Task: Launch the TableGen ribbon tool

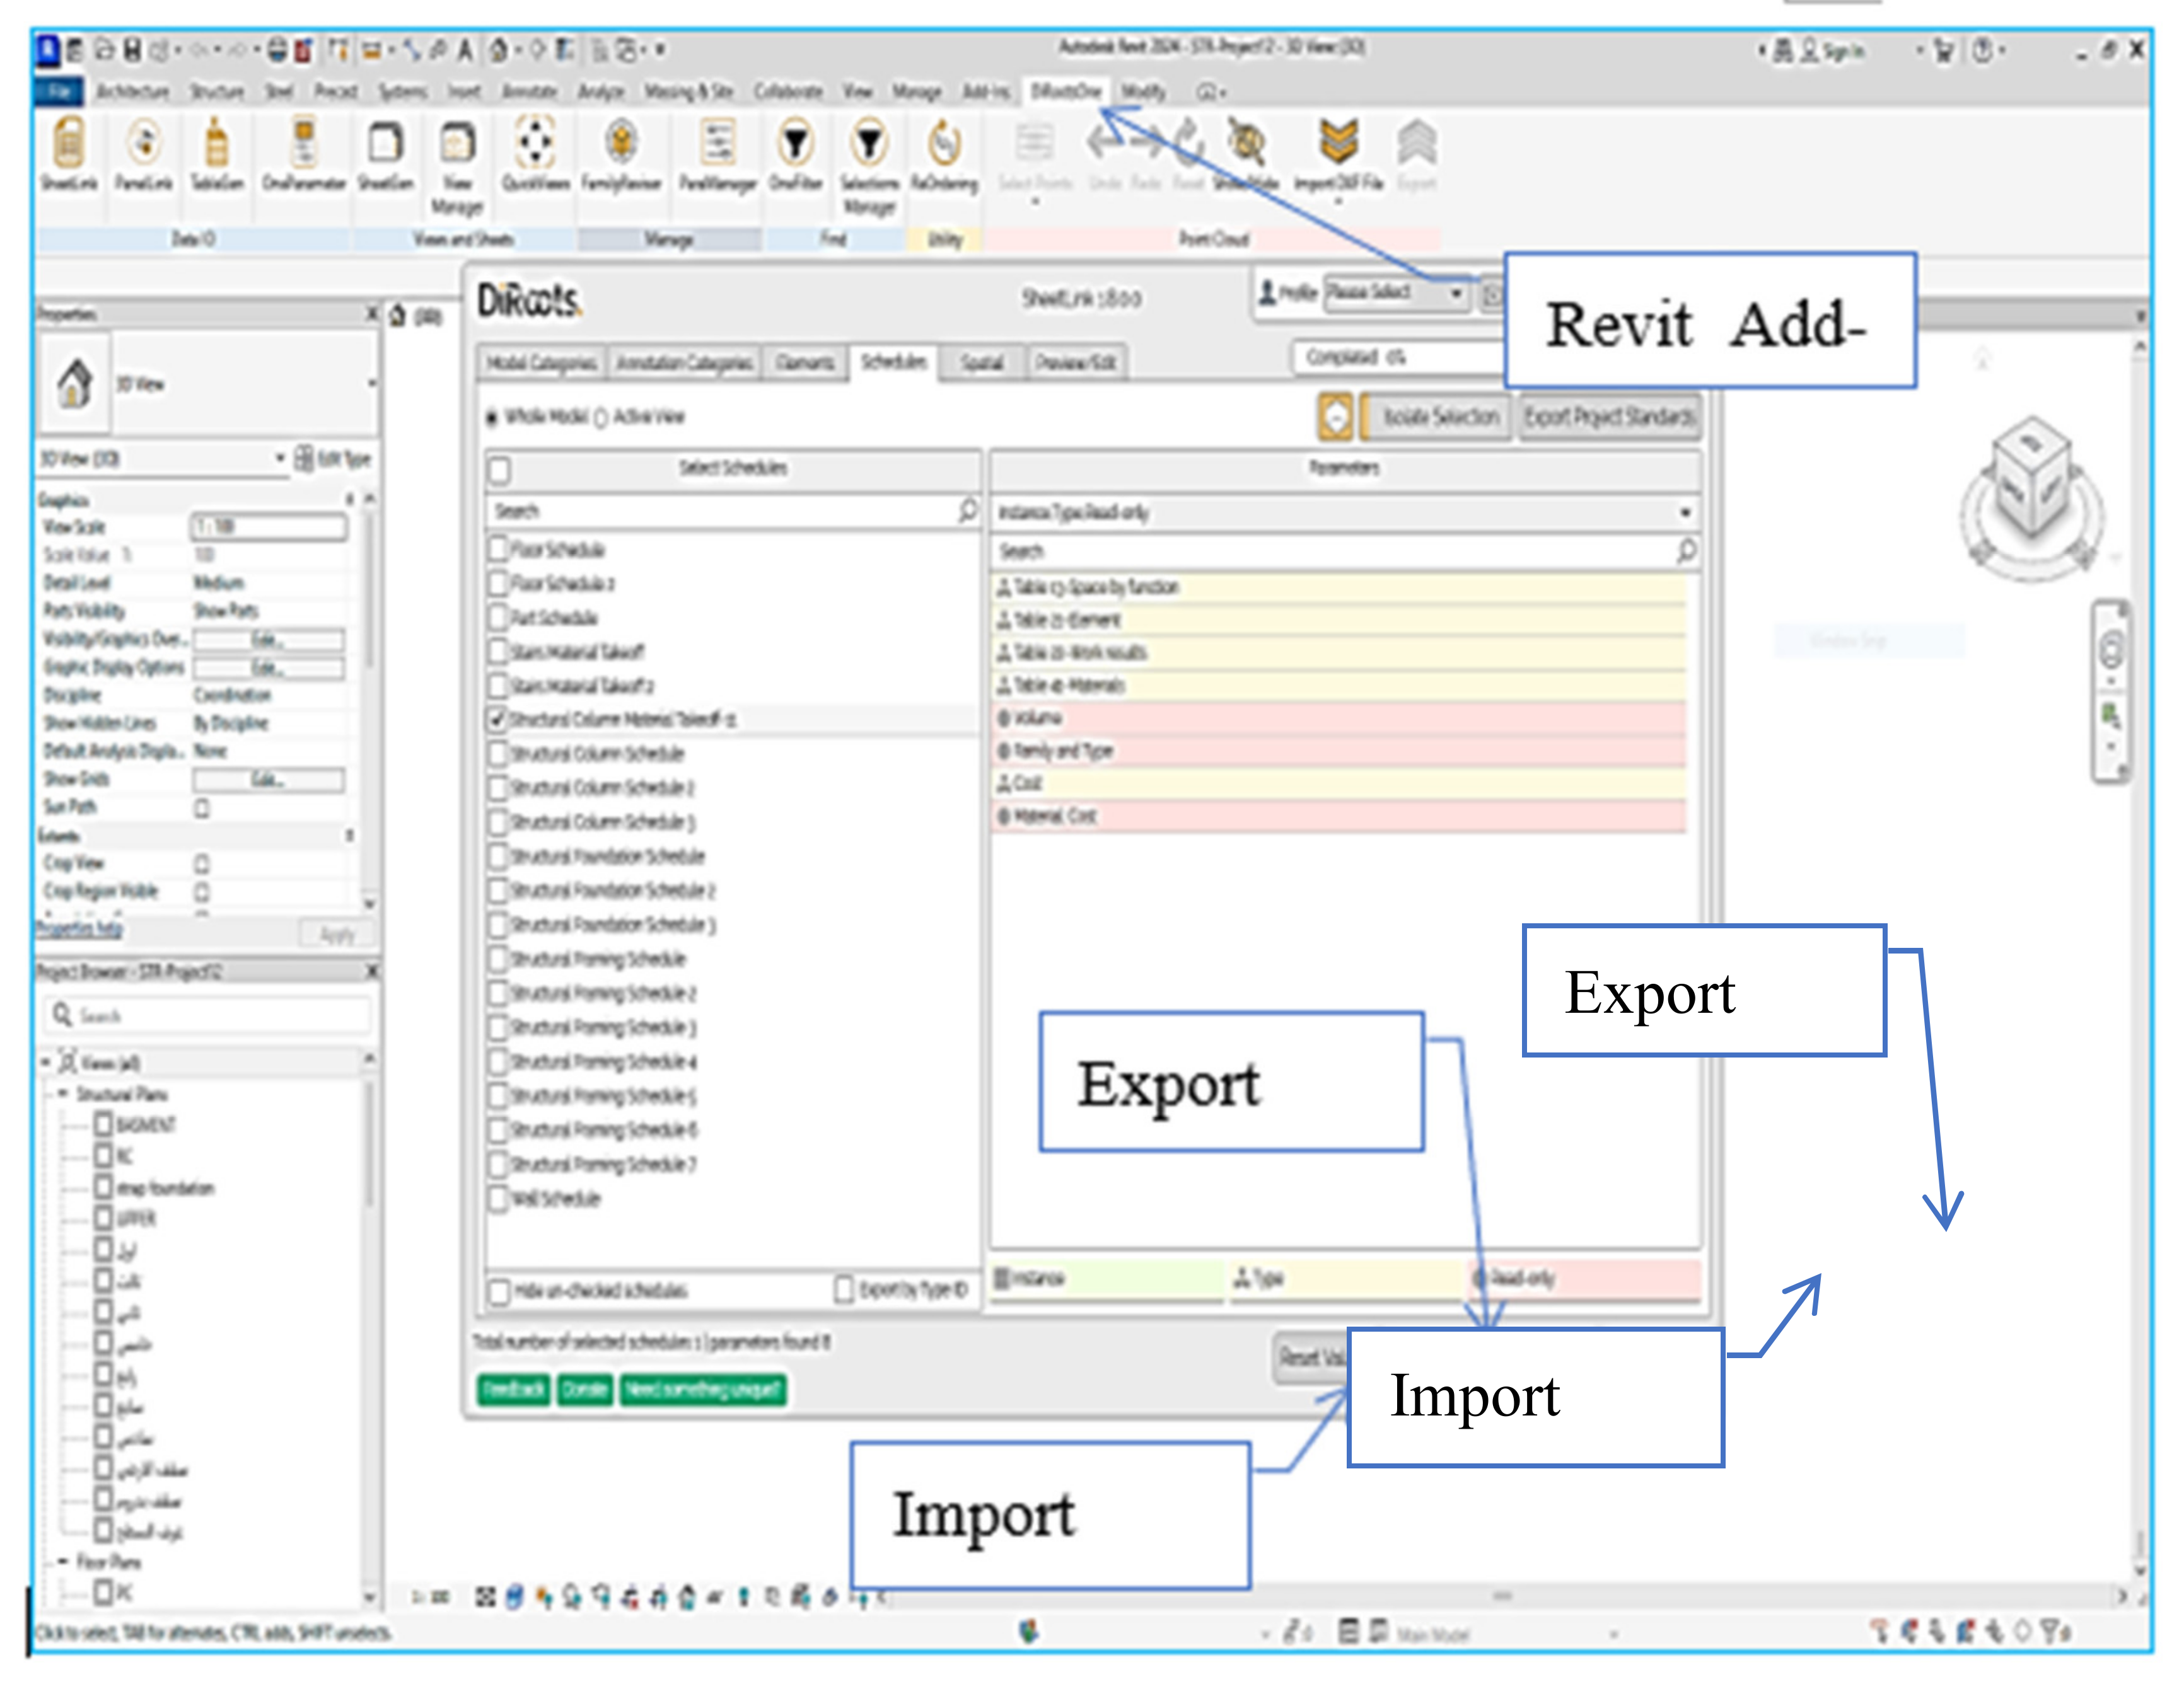Action: tap(216, 153)
